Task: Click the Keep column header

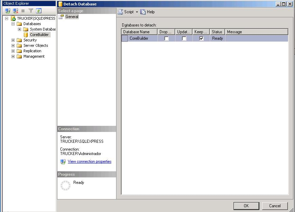Action: click(201, 32)
